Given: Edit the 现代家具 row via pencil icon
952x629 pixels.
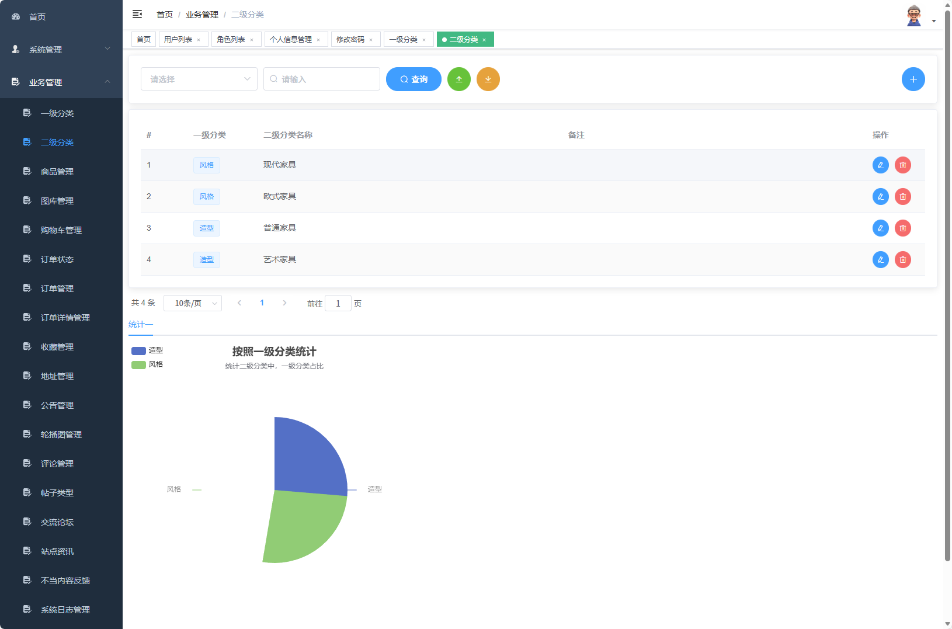Looking at the screenshot, I should click(x=880, y=165).
